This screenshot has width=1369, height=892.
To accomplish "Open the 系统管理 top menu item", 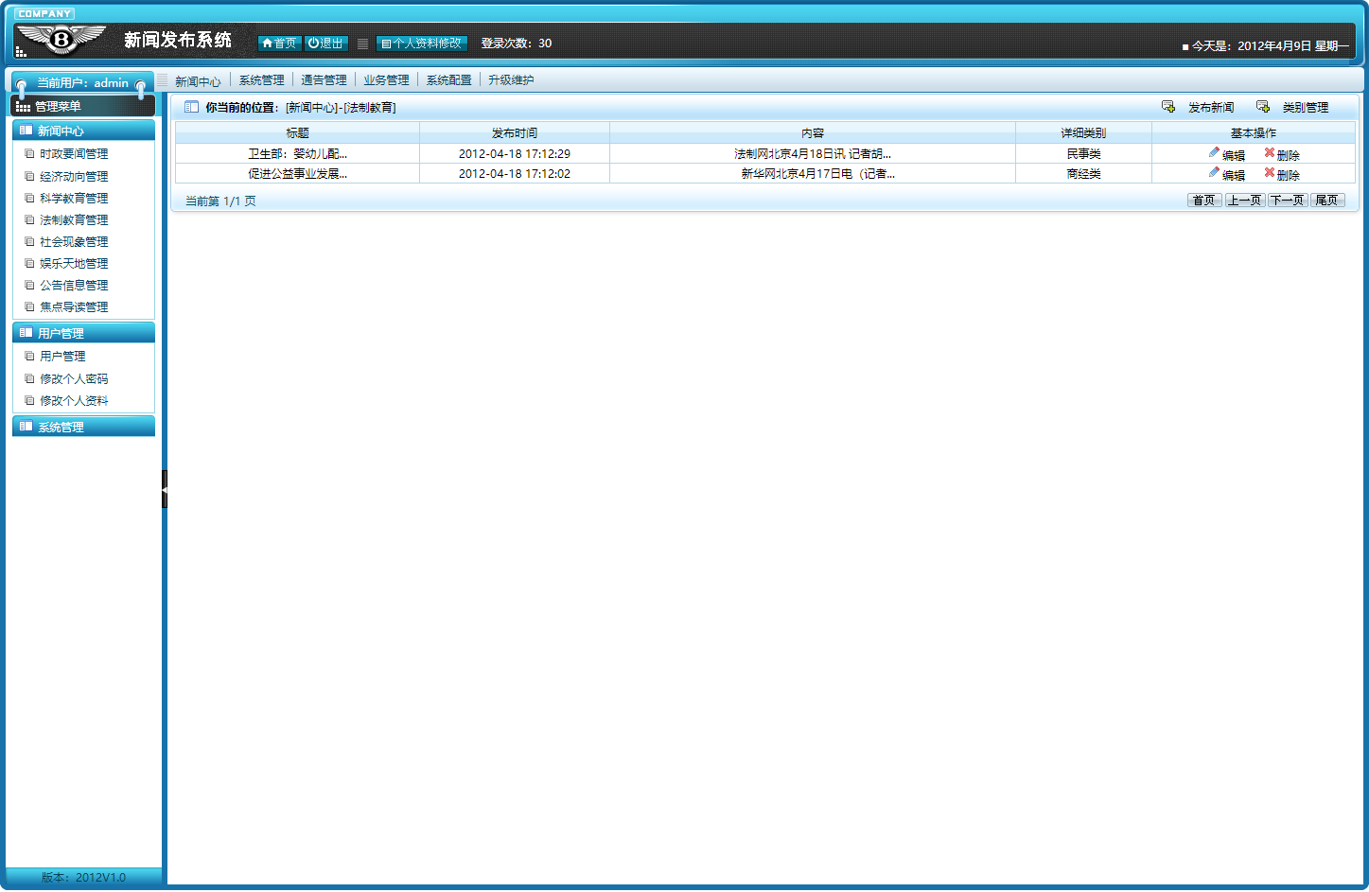I will coord(261,80).
